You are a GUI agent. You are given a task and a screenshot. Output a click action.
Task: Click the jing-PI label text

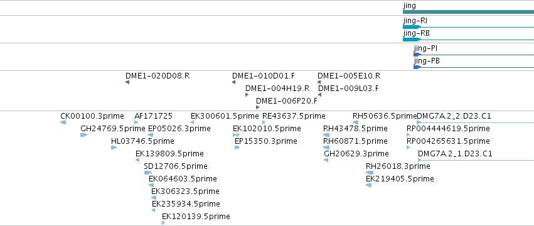(425, 48)
